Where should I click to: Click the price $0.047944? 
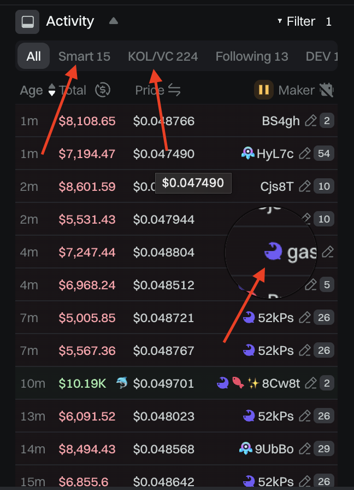pos(163,219)
